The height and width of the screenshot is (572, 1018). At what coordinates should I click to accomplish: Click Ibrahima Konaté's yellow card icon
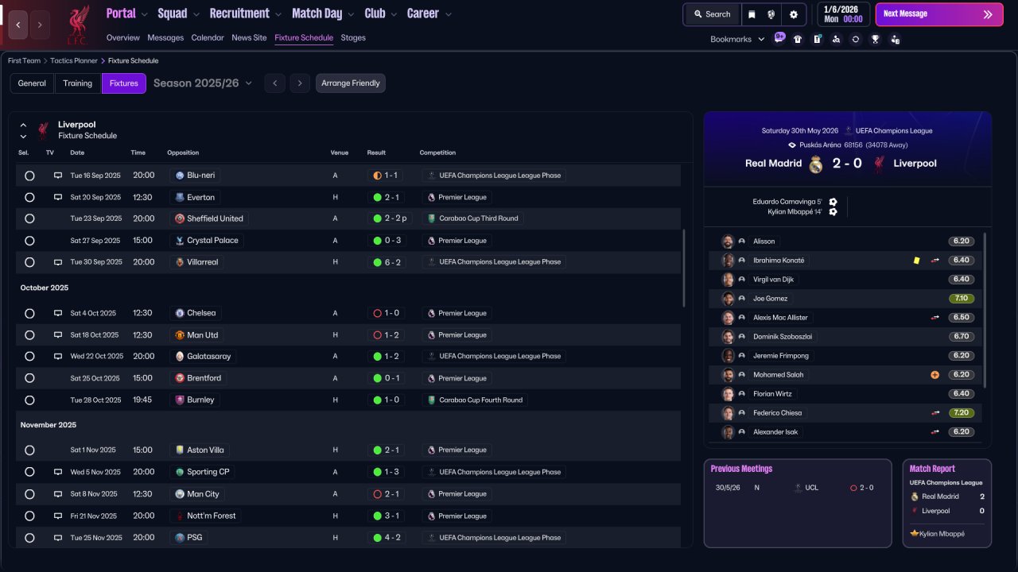click(x=917, y=261)
